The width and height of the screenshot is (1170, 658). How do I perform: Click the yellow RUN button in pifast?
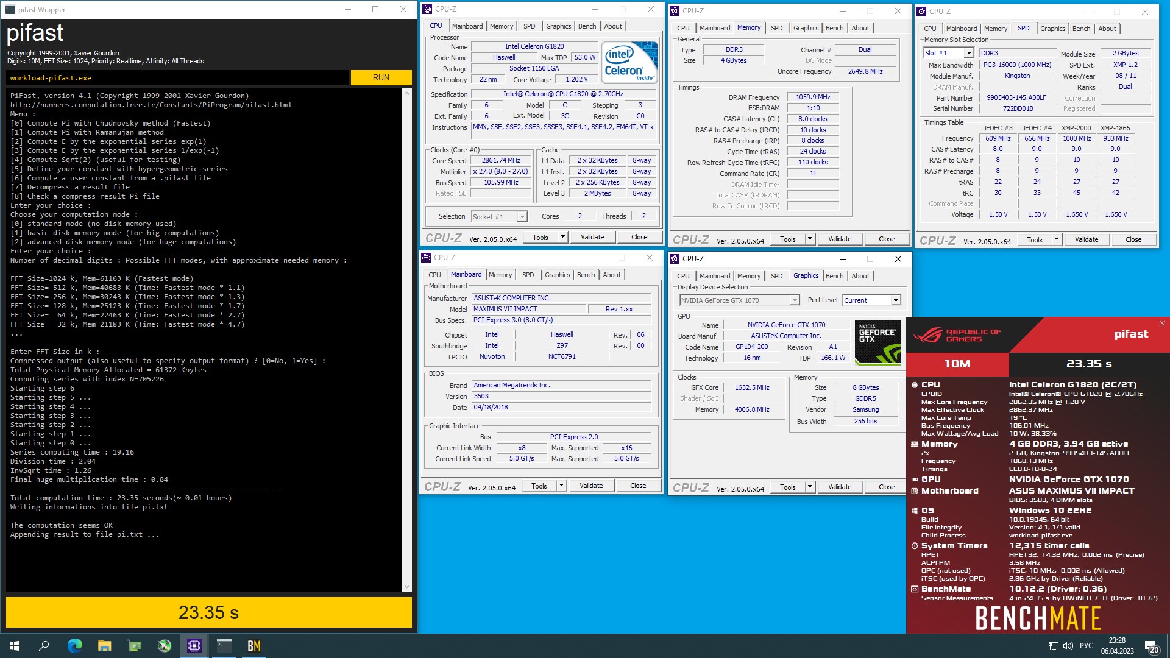(x=381, y=77)
